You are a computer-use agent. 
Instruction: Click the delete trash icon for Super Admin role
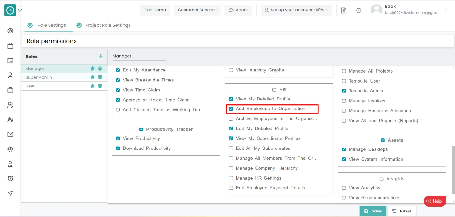tap(100, 77)
